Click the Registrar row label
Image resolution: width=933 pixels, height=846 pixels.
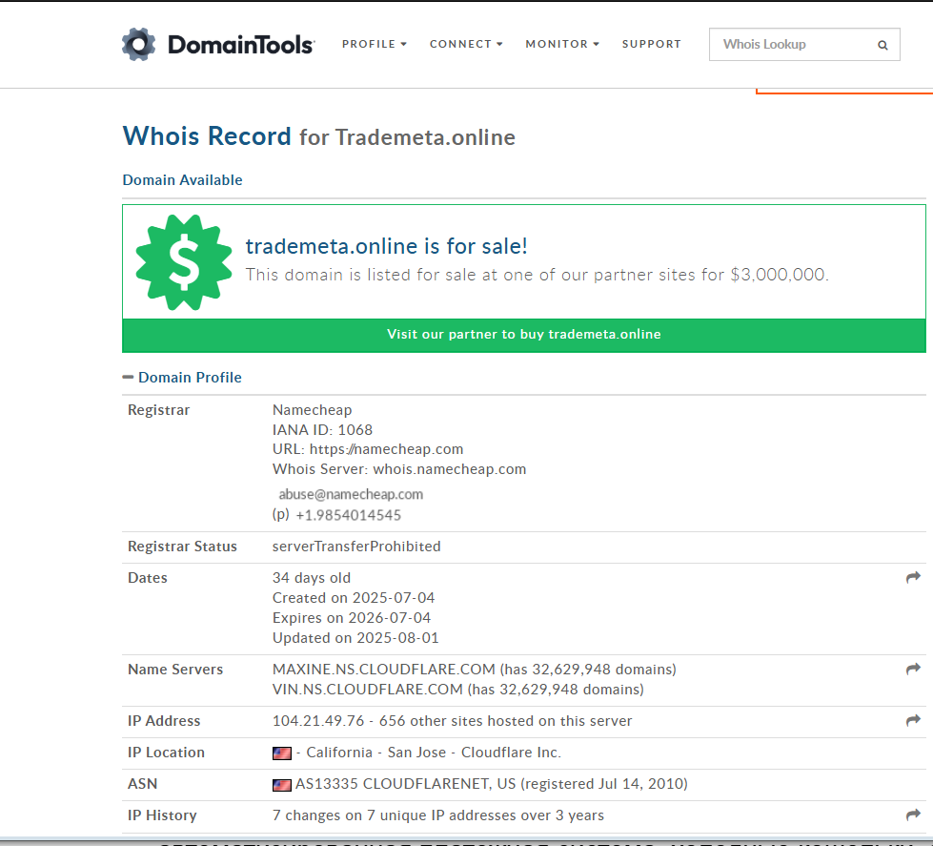tap(159, 409)
